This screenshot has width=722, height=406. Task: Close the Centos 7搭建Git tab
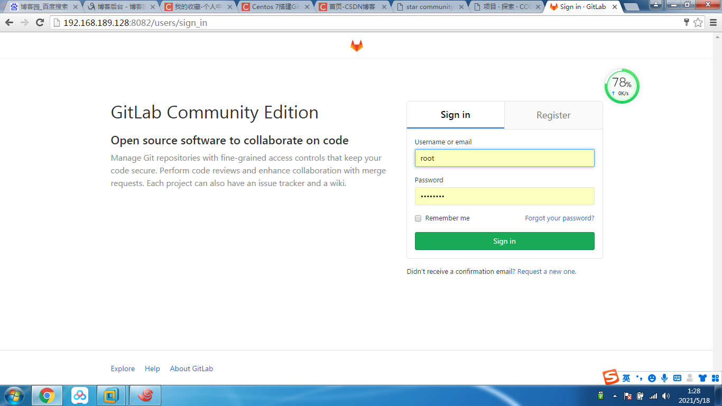pos(306,7)
